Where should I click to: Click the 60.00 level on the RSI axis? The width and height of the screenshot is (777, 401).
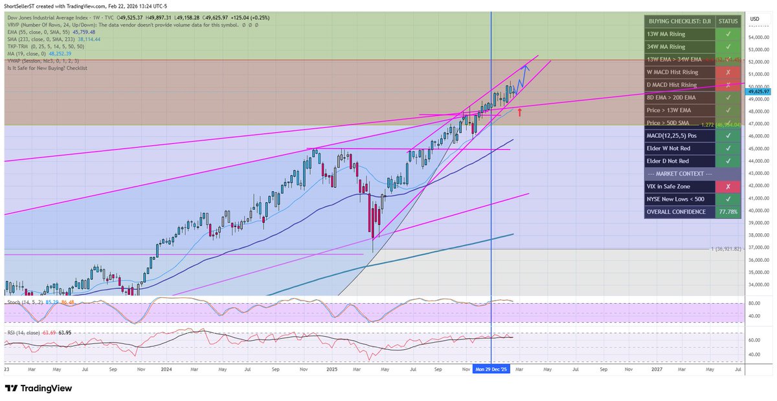pos(754,339)
